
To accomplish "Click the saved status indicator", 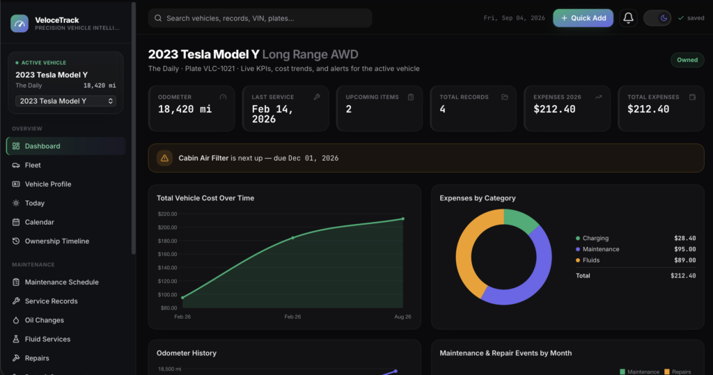I will 691,18.
